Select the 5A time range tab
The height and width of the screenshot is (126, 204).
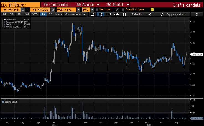[x=50, y=14]
